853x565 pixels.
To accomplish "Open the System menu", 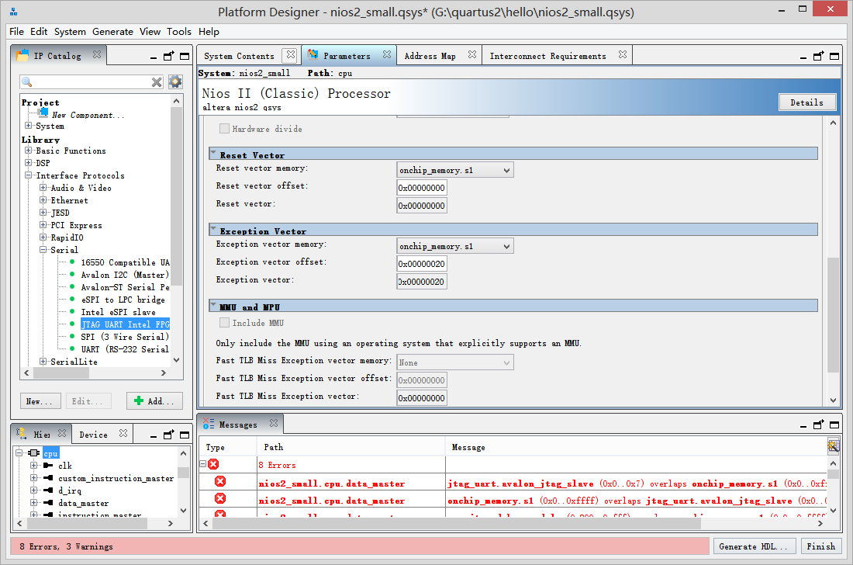I will click(70, 32).
